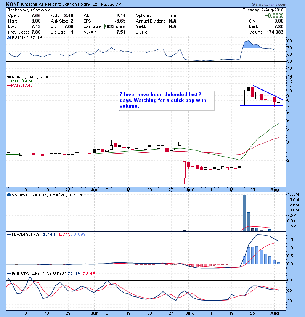Click the Technology / Software sector label
Viewport: 305px width, 317px height.
pos(29,10)
